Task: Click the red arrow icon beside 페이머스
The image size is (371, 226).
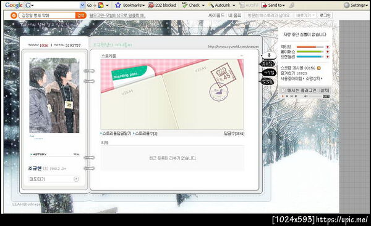Action: [328, 52]
